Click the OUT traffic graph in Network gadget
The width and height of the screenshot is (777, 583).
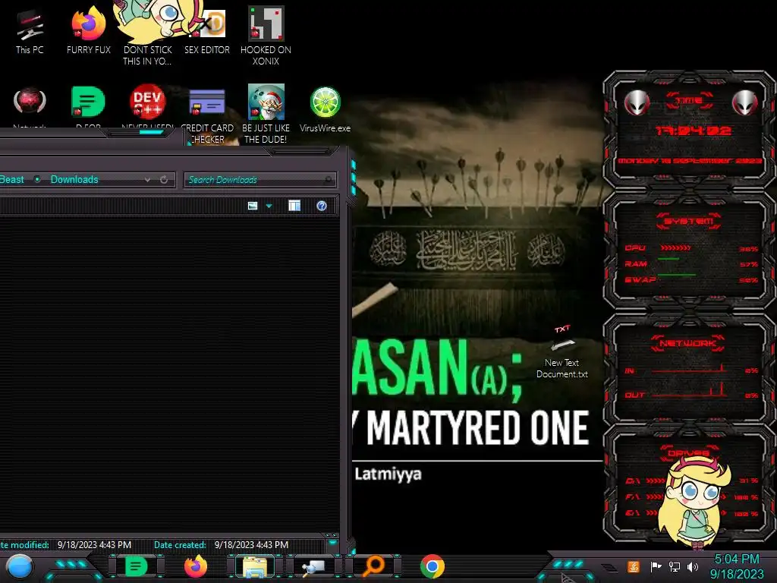[x=689, y=391]
